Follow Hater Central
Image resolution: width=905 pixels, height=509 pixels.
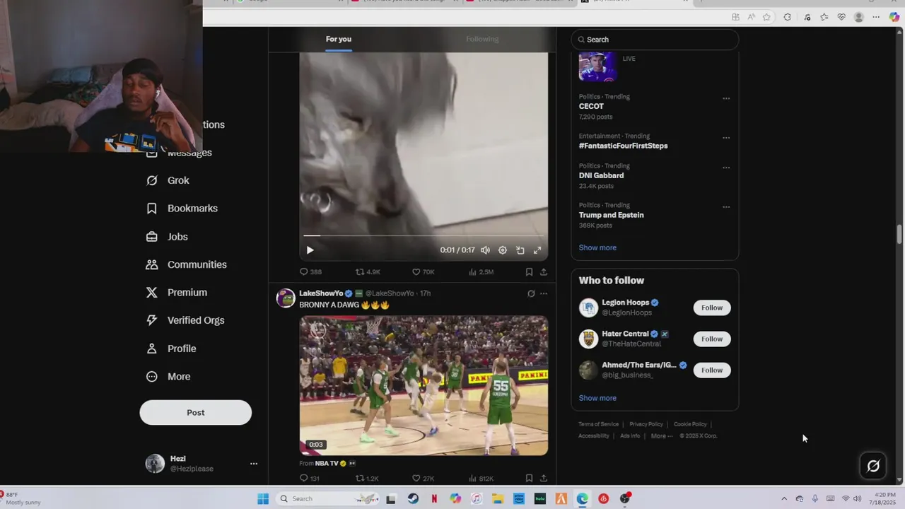pyautogui.click(x=712, y=339)
